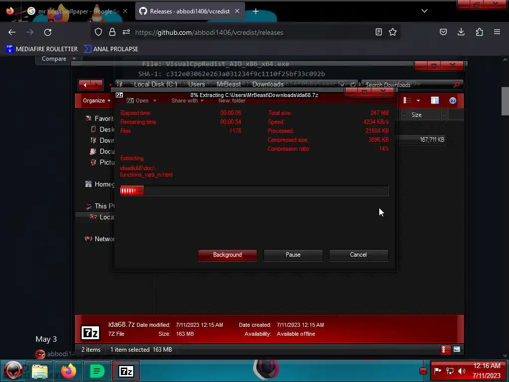Select Favorites in navigation pane
This screenshot has width=509, height=382.
(x=99, y=118)
